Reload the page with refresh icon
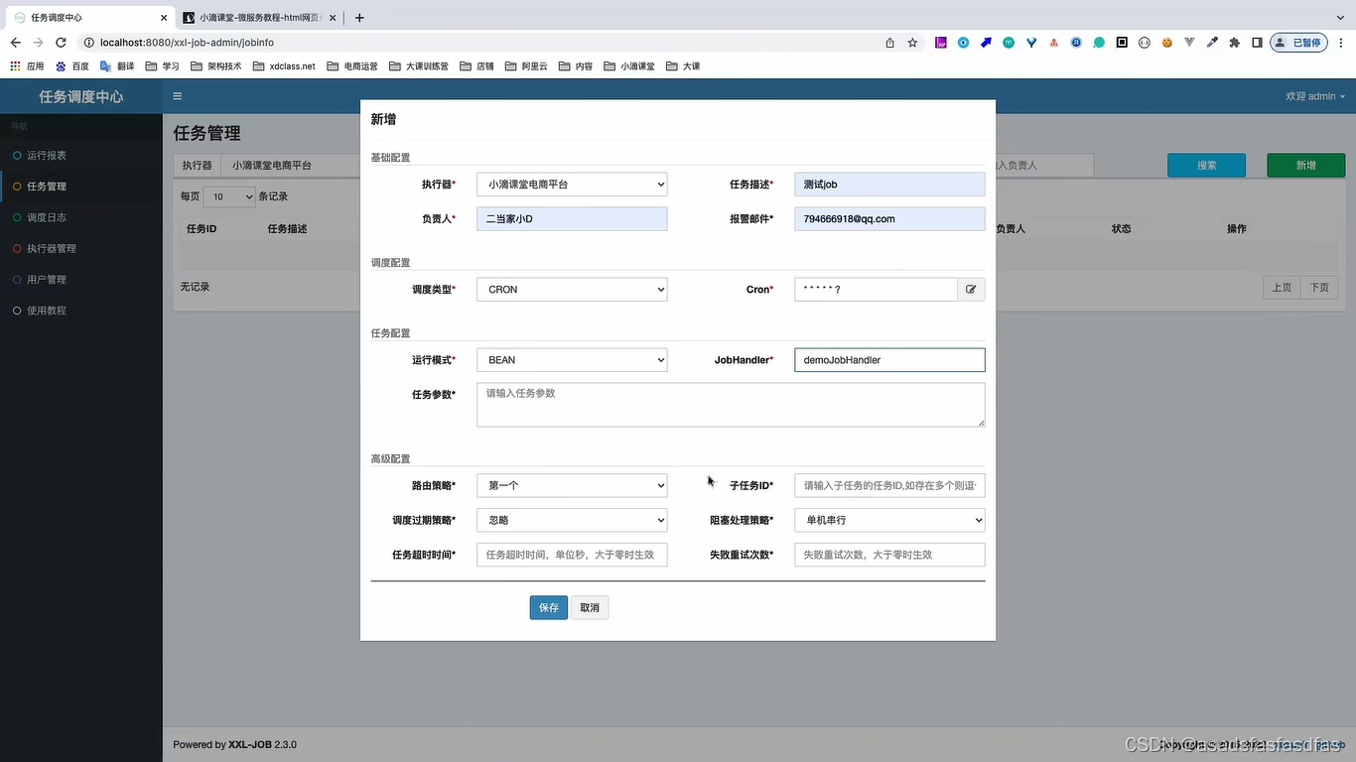Viewport: 1356px width, 762px height. (61, 43)
